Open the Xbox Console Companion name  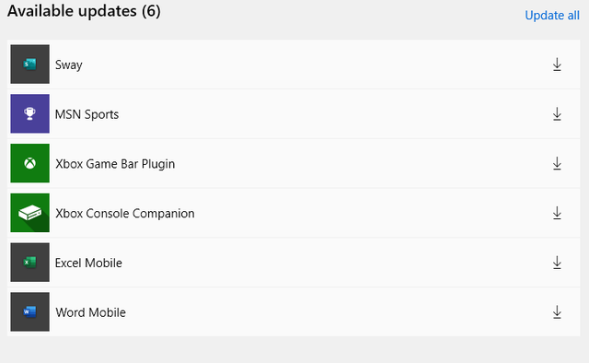point(125,214)
